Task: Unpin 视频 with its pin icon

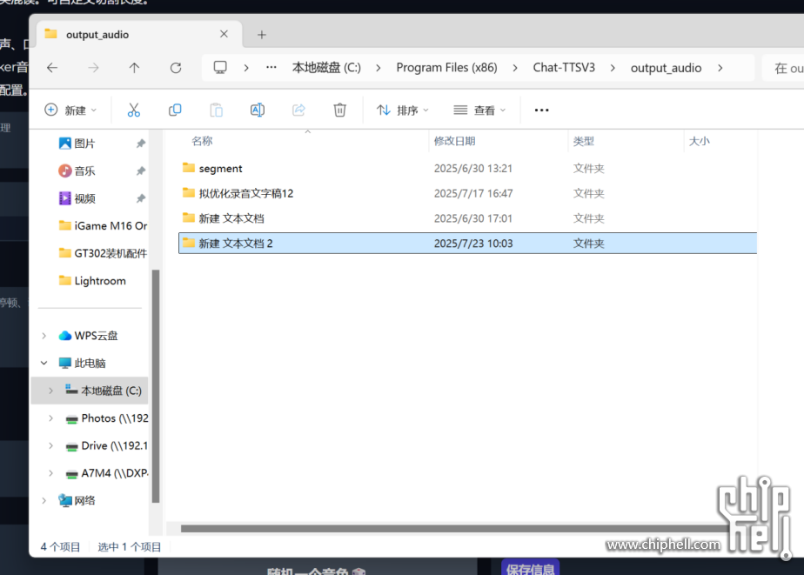Action: pos(140,198)
